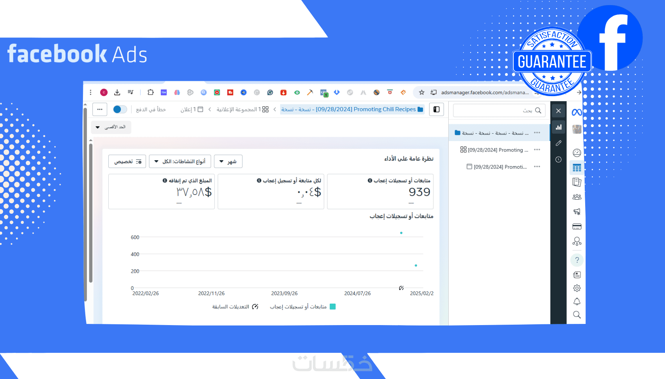Click the green eye extension icon
The width and height of the screenshot is (665, 379).
[297, 93]
